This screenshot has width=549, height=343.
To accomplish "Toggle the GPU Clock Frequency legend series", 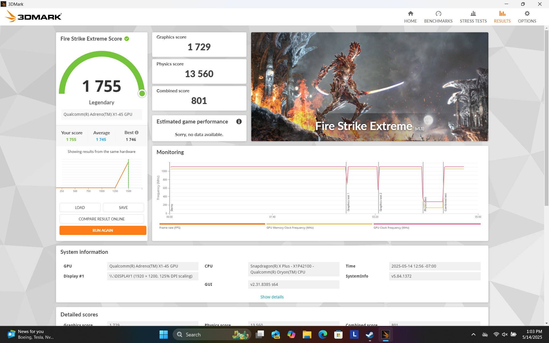I will (x=391, y=228).
